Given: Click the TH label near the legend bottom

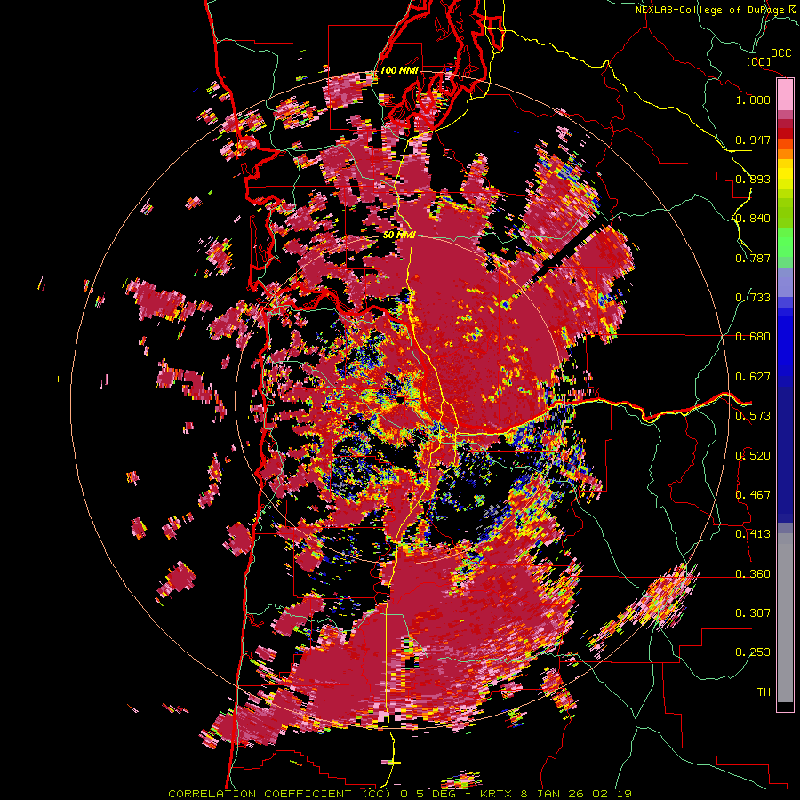Looking at the screenshot, I should pyautogui.click(x=764, y=692).
